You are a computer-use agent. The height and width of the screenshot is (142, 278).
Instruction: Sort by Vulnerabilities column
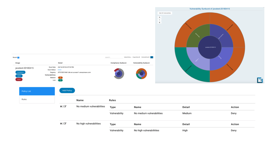click(145, 57)
